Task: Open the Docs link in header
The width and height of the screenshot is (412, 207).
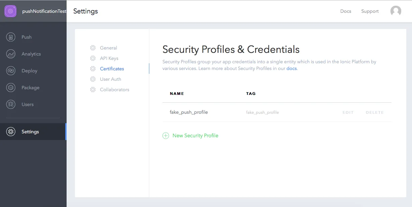Action: pyautogui.click(x=345, y=11)
